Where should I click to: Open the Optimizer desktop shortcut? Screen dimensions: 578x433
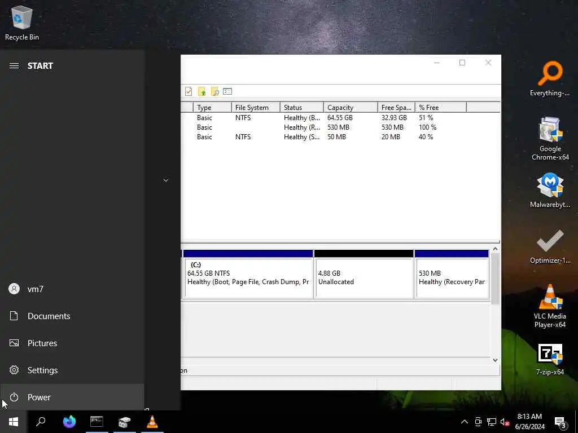[x=550, y=246]
